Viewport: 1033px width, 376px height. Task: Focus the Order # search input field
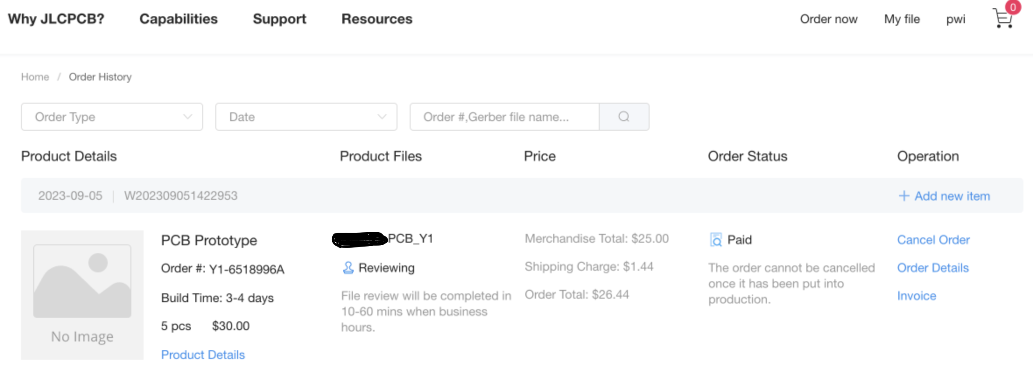(504, 117)
